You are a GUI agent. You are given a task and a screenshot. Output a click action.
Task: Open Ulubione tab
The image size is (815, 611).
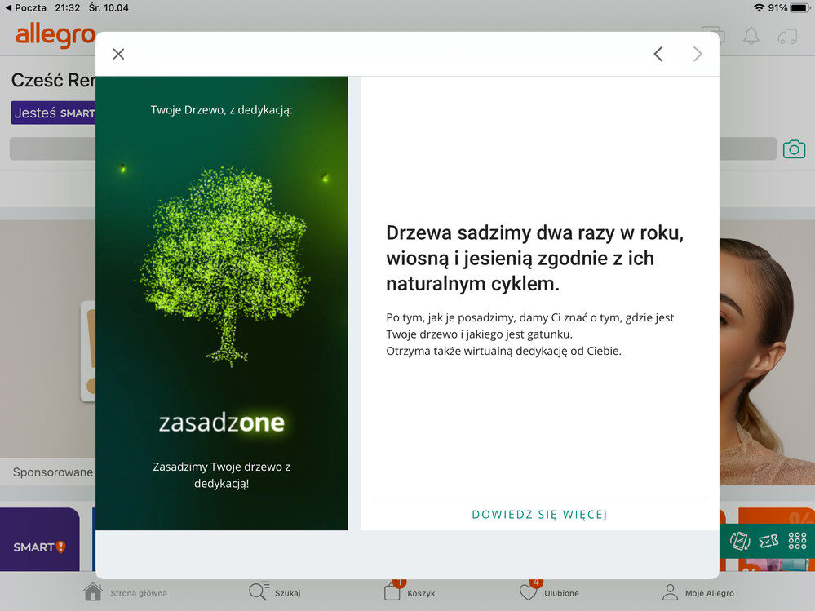pos(549,591)
